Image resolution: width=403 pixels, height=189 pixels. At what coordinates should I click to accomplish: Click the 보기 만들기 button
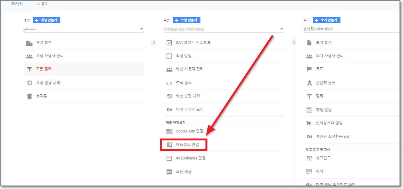326,20
